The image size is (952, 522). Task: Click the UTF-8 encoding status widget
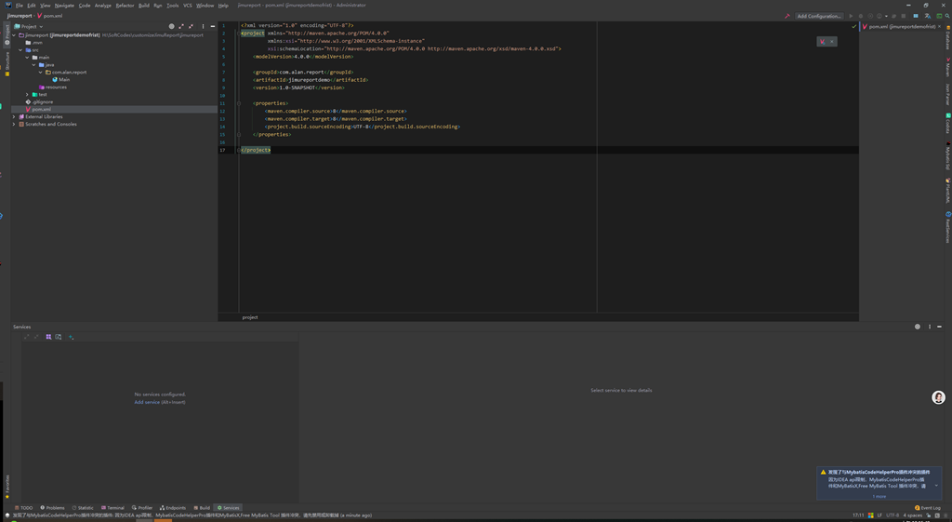[x=892, y=515]
